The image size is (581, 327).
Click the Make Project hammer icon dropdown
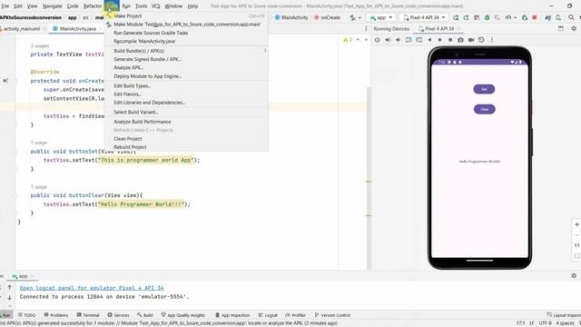coord(355,17)
